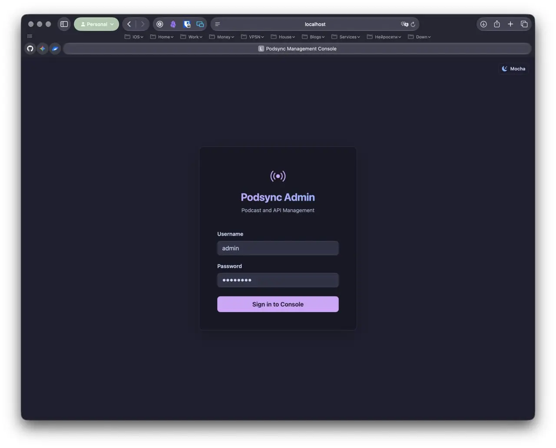Screen dimensions: 556x448
Task: Click the Podsync Admin heading
Action: pos(278,197)
